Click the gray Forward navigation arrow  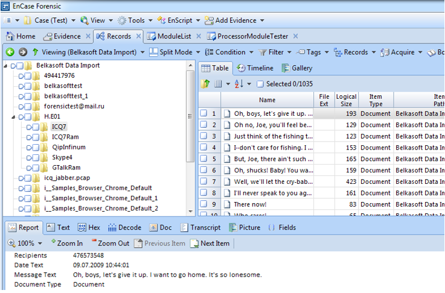[x=23, y=52]
